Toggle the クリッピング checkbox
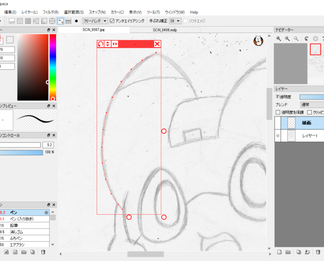The height and width of the screenshot is (261, 324). coord(309,112)
